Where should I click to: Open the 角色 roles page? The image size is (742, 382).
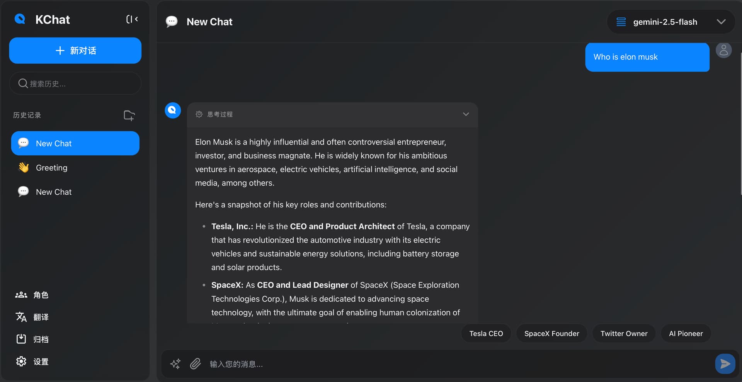32,295
